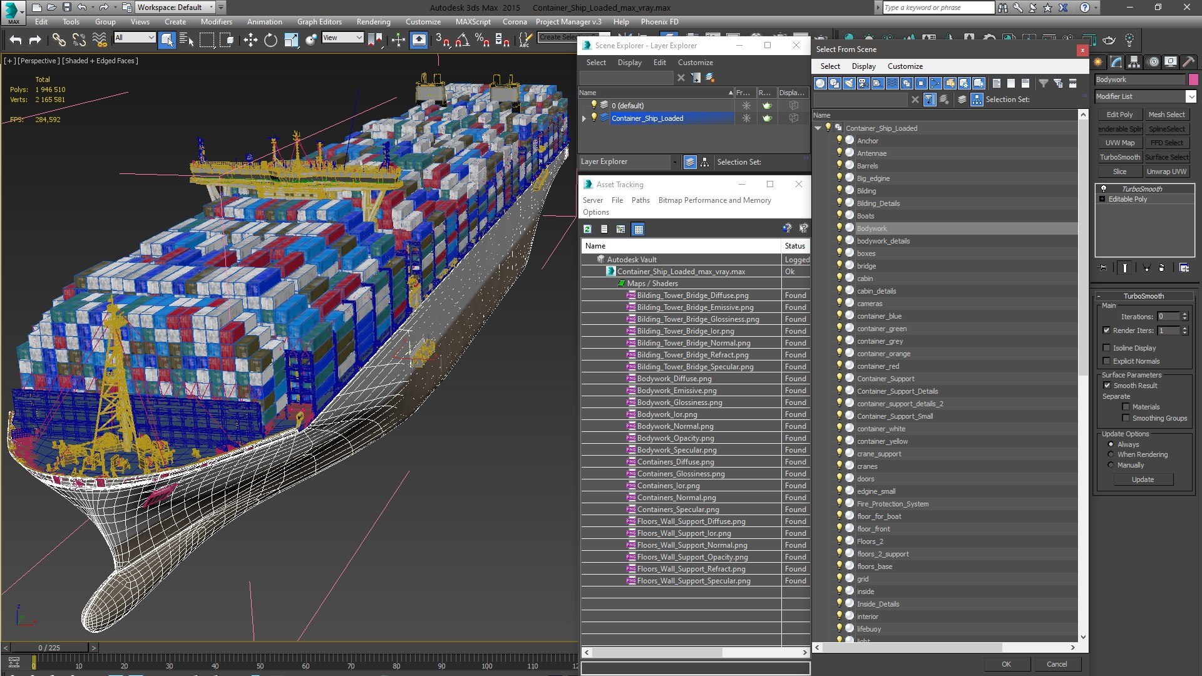Viewport: 1202px width, 676px height.
Task: Toggle visibility bulb of the Anchor object
Action: 839,140
